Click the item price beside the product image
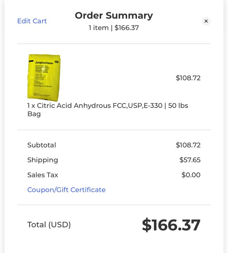Image resolution: width=228 pixels, height=253 pixels. pyautogui.click(x=188, y=78)
